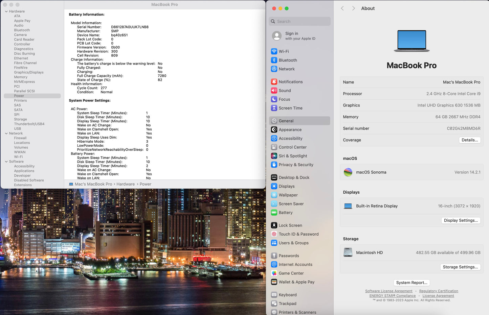Click the Search field in System Settings

pos(299,21)
